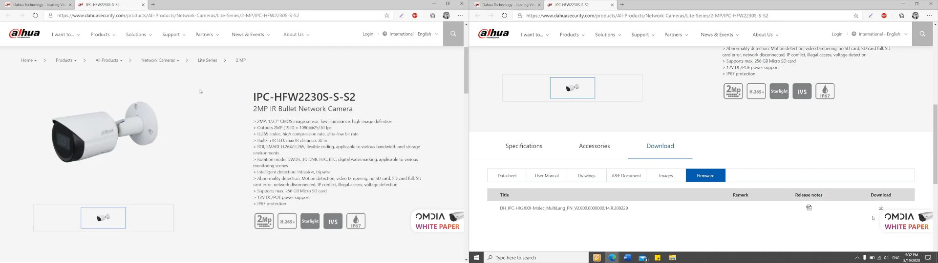Open Collections in right browser toolbar
The width and height of the screenshot is (938, 263).
tap(901, 16)
